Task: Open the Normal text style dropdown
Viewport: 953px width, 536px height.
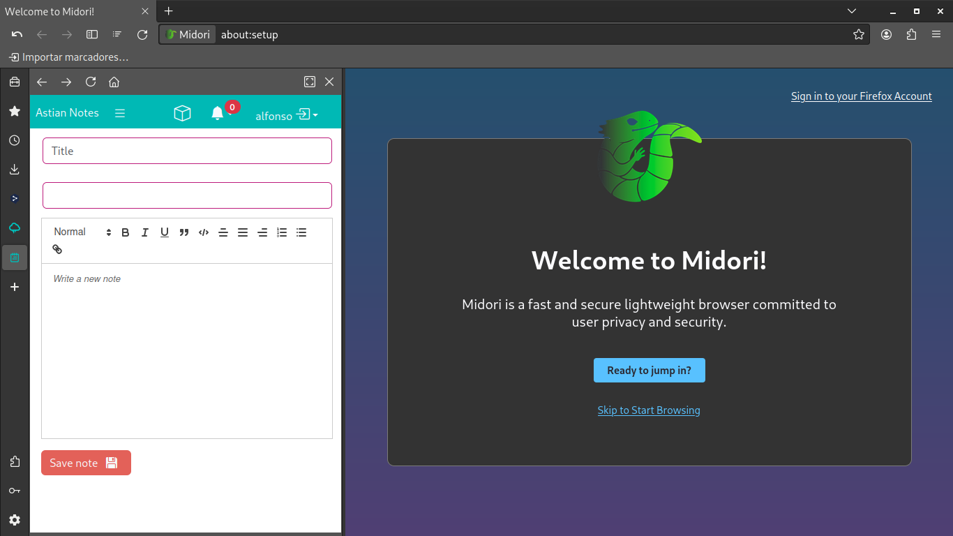Action: pyautogui.click(x=82, y=232)
